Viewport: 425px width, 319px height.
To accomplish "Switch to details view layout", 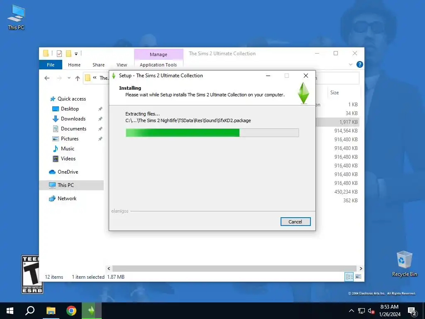I will click(349, 277).
